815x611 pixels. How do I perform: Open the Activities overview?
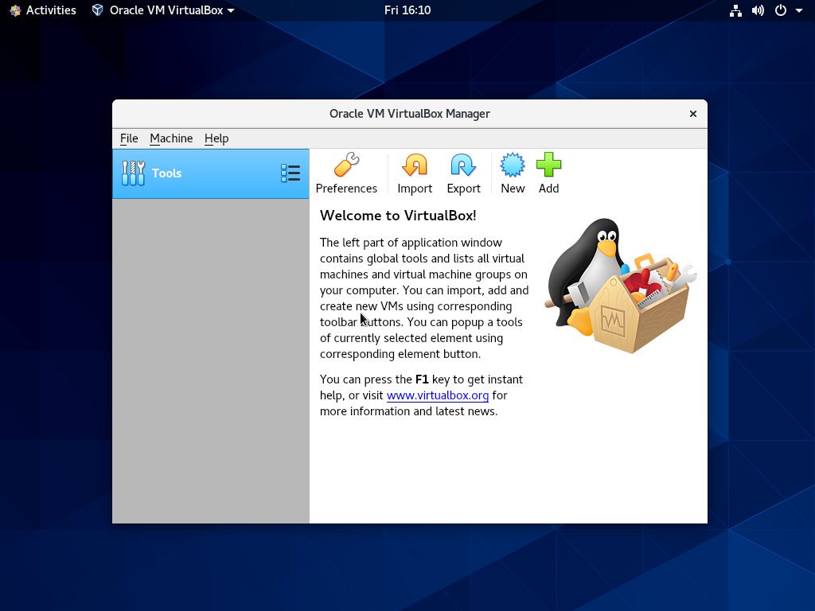tap(42, 10)
